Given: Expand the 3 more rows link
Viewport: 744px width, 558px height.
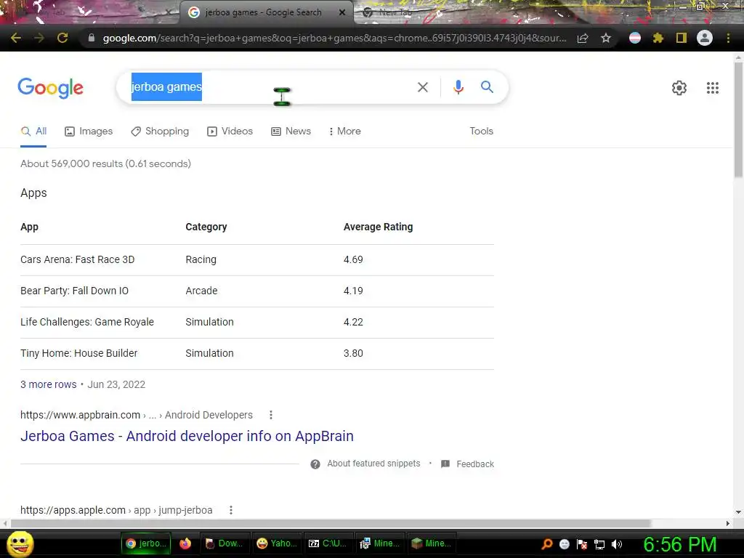Looking at the screenshot, I should 49,384.
